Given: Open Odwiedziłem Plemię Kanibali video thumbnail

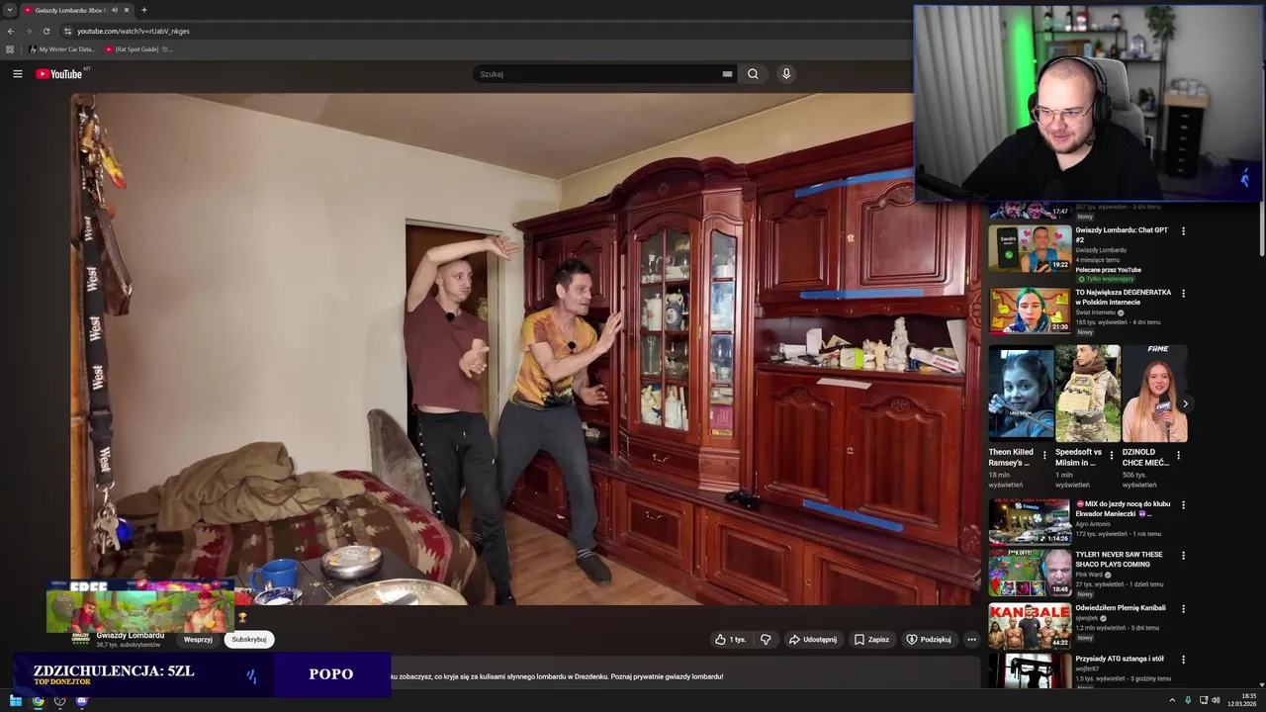Looking at the screenshot, I should coord(1030,626).
